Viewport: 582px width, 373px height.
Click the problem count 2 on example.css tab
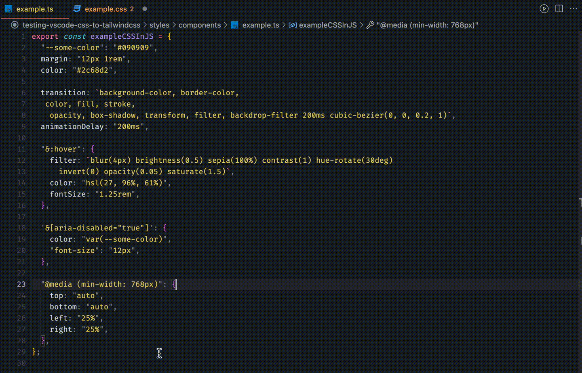click(x=132, y=9)
